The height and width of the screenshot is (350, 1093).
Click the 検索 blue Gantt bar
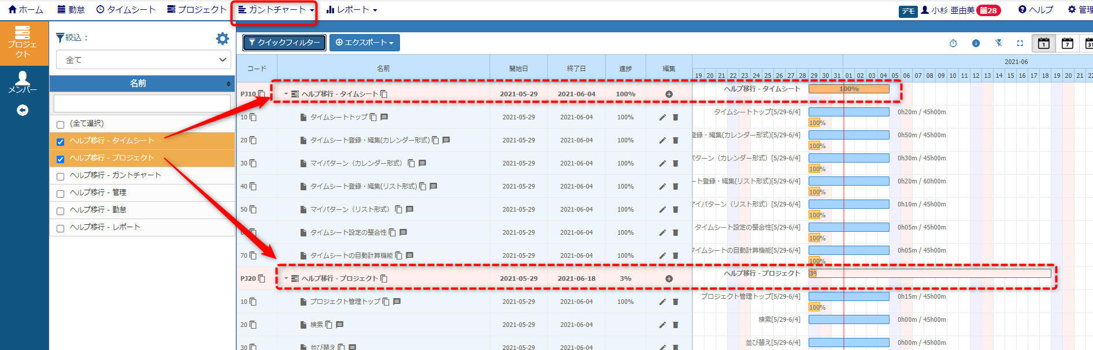point(849,319)
